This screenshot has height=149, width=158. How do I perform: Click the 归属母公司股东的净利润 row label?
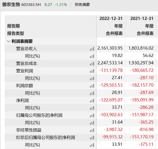[39, 115]
